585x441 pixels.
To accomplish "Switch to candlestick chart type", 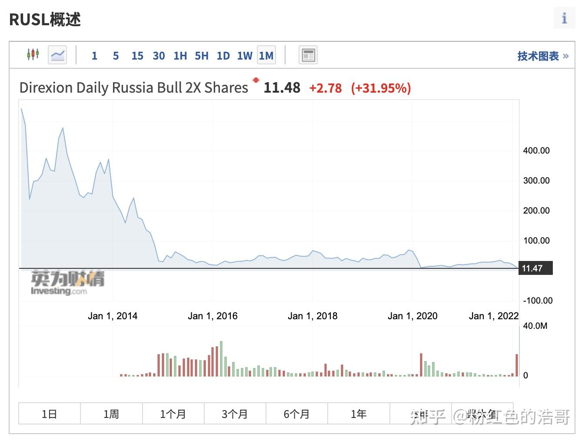I will click(x=33, y=55).
